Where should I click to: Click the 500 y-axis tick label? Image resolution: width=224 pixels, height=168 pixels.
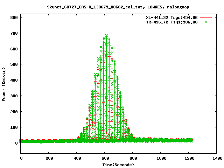pos(14,64)
